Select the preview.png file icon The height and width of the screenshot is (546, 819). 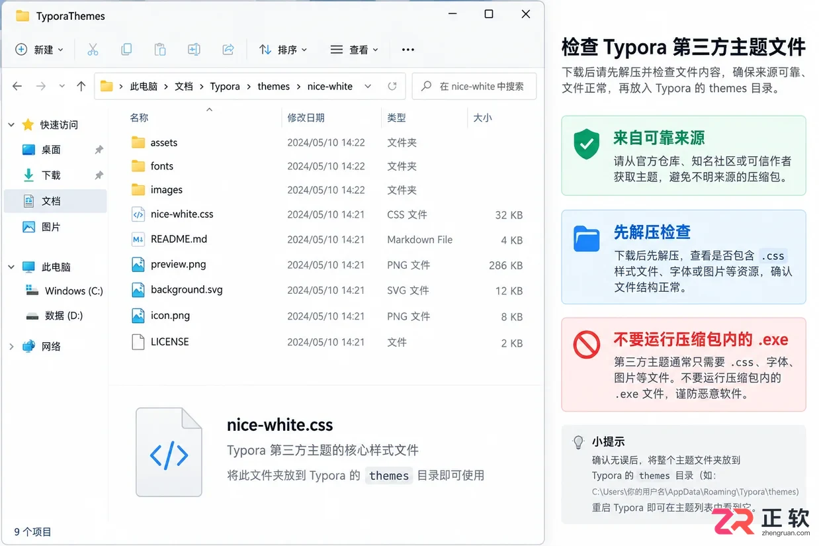click(138, 265)
